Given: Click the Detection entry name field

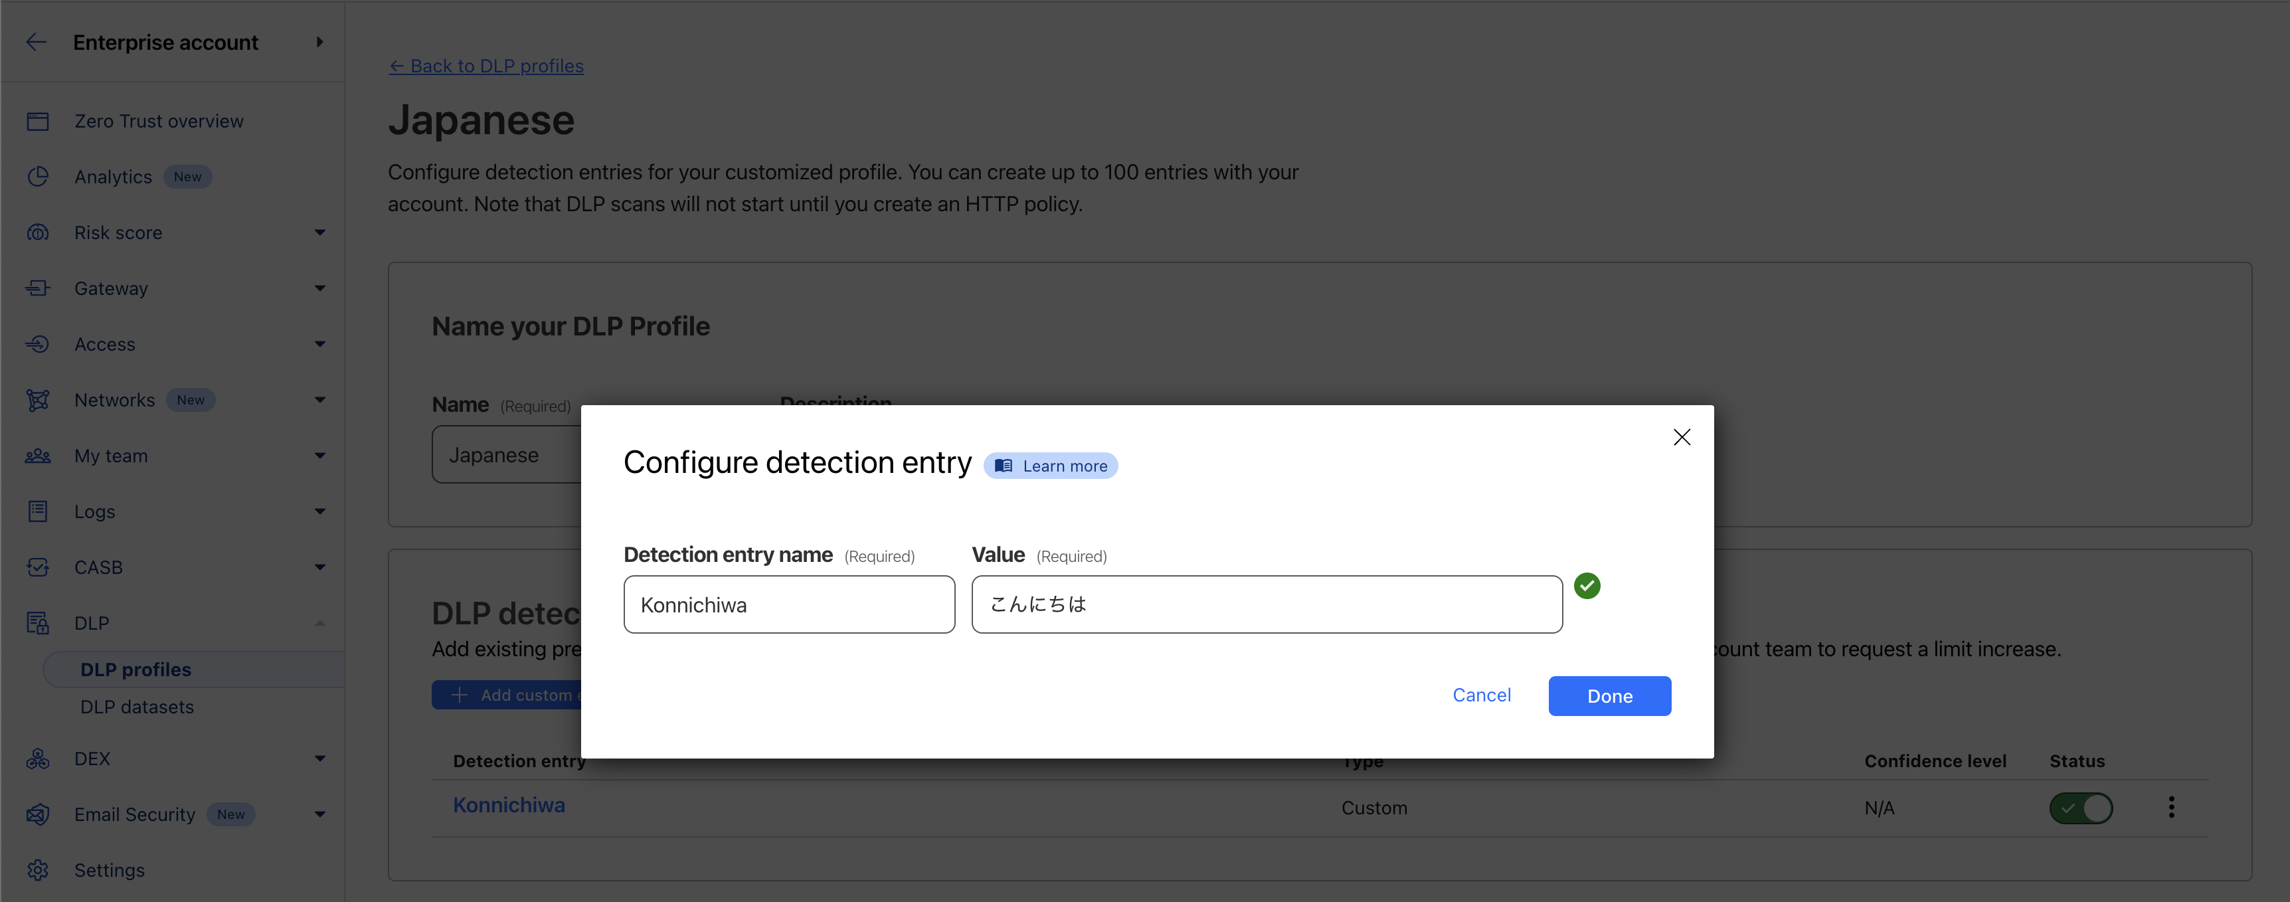Looking at the screenshot, I should [x=788, y=604].
